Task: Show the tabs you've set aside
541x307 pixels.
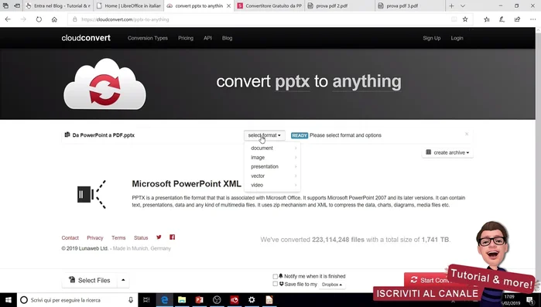Action: (5, 5)
